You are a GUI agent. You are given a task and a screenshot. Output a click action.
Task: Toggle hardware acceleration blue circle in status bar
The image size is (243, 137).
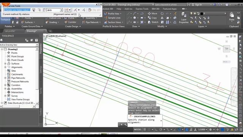tap(222, 129)
